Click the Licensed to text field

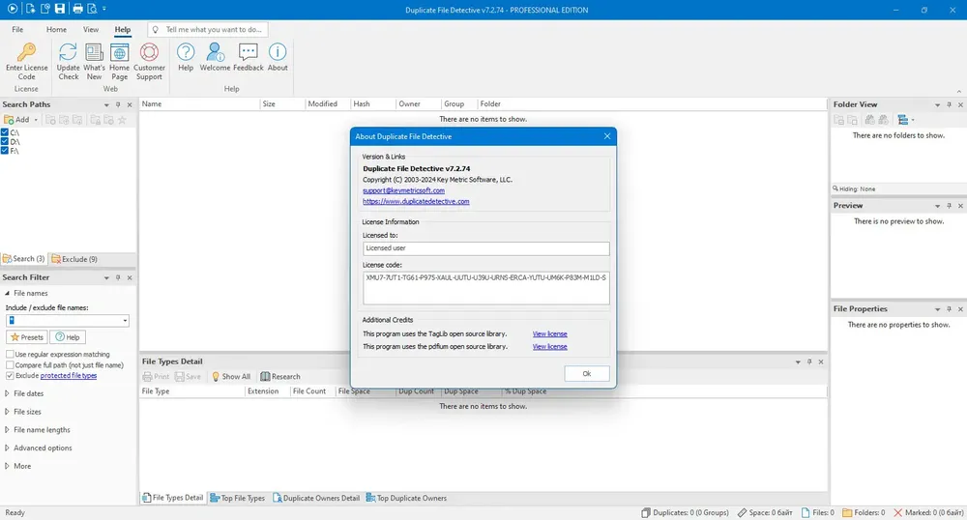pos(486,248)
